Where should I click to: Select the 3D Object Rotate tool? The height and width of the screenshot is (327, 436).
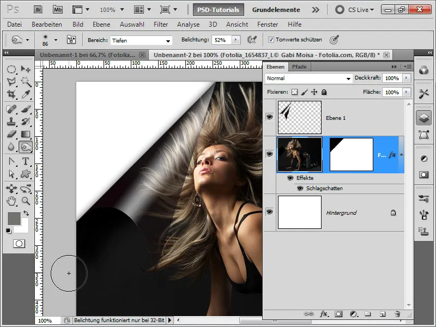pos(11,189)
